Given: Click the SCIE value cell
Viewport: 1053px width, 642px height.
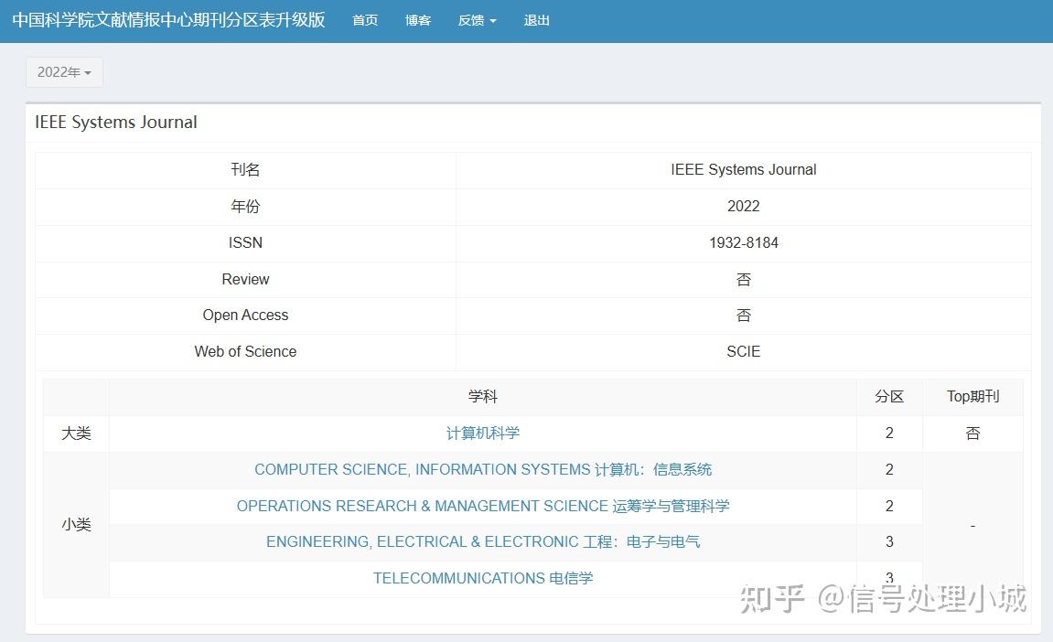Looking at the screenshot, I should (744, 351).
